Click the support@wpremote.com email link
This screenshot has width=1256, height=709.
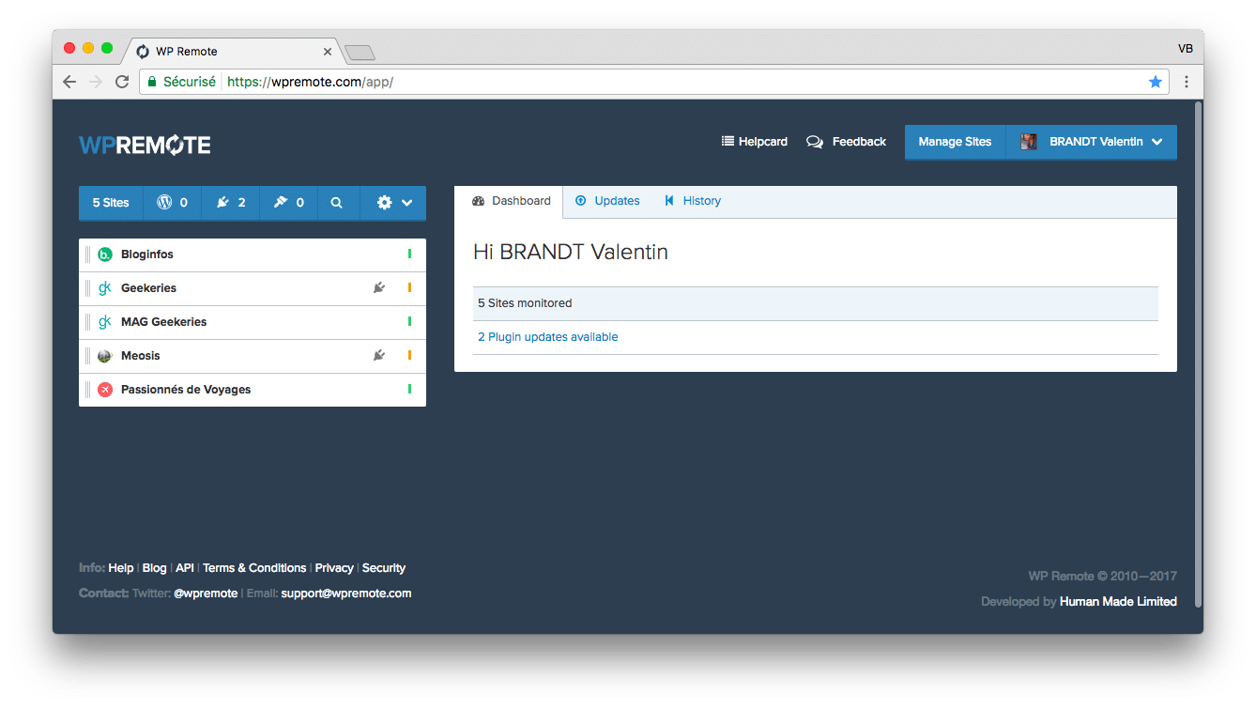[346, 593]
